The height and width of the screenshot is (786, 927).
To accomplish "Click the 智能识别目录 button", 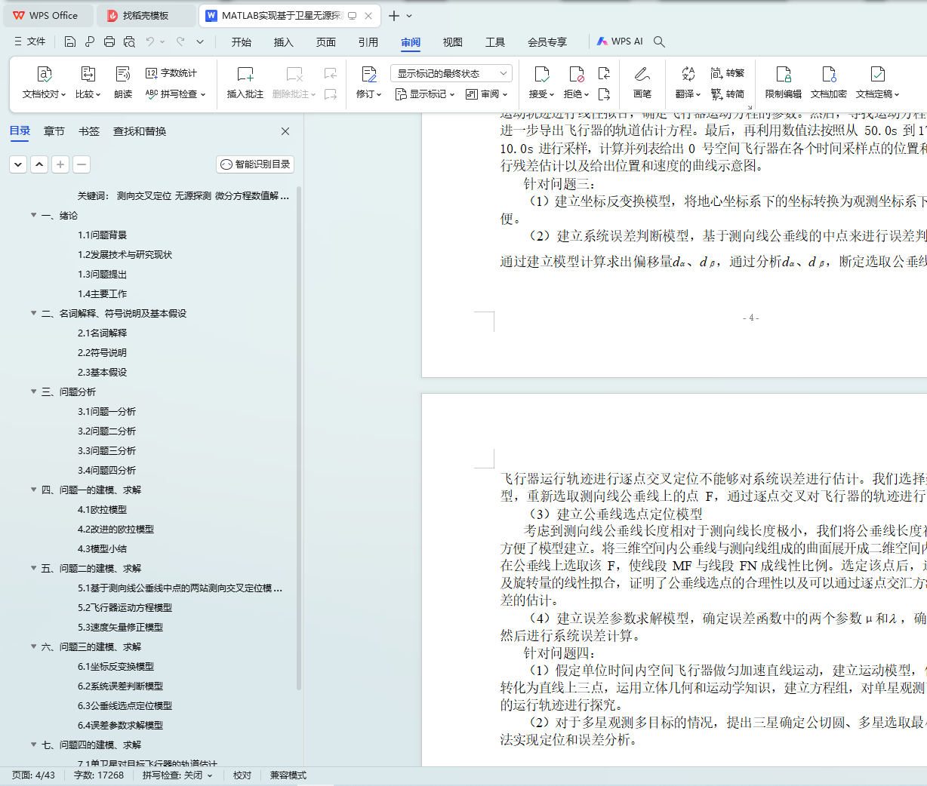I will point(255,164).
